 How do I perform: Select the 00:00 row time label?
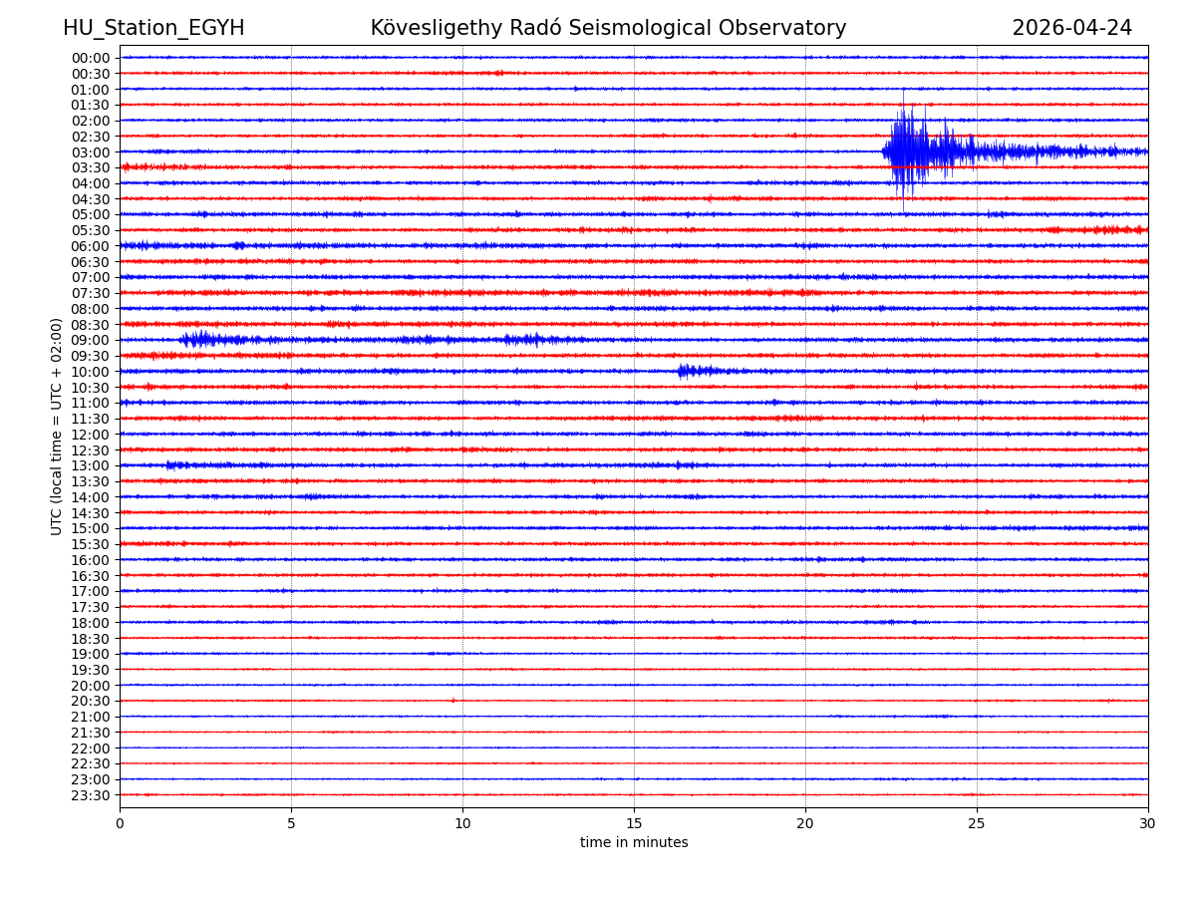(x=91, y=58)
